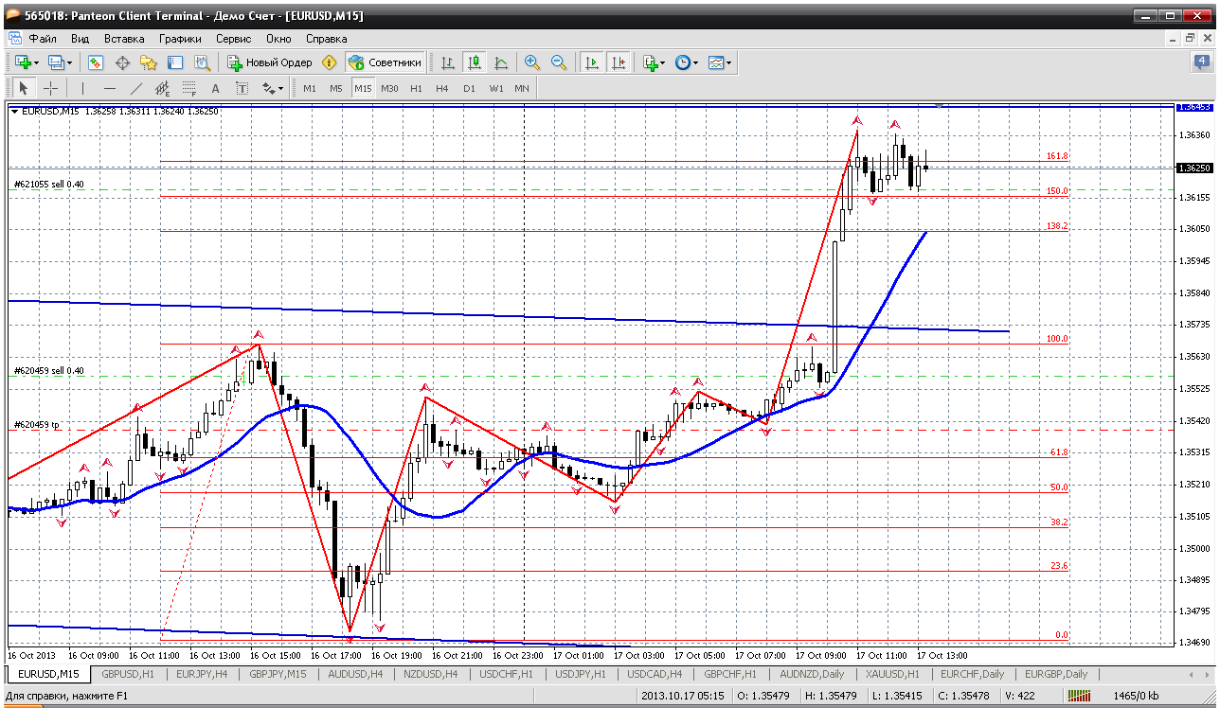Zoom in on the chart
Viewport: 1220px width, 708px height.
point(532,62)
